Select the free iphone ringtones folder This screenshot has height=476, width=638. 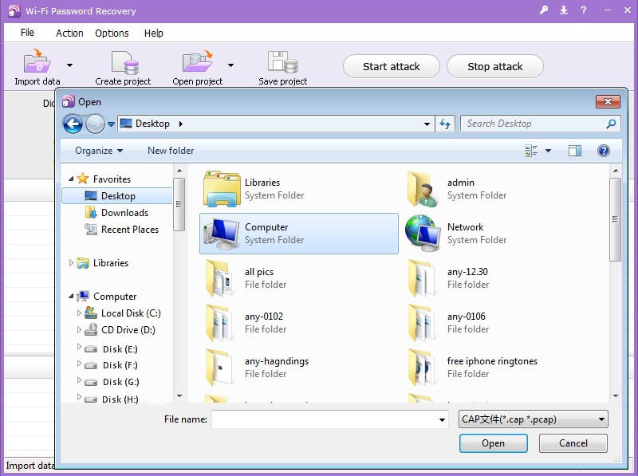[503, 368]
